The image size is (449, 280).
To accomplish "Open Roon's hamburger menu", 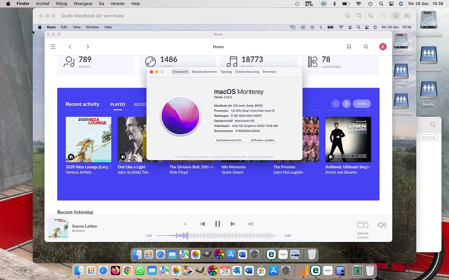I will (x=53, y=46).
